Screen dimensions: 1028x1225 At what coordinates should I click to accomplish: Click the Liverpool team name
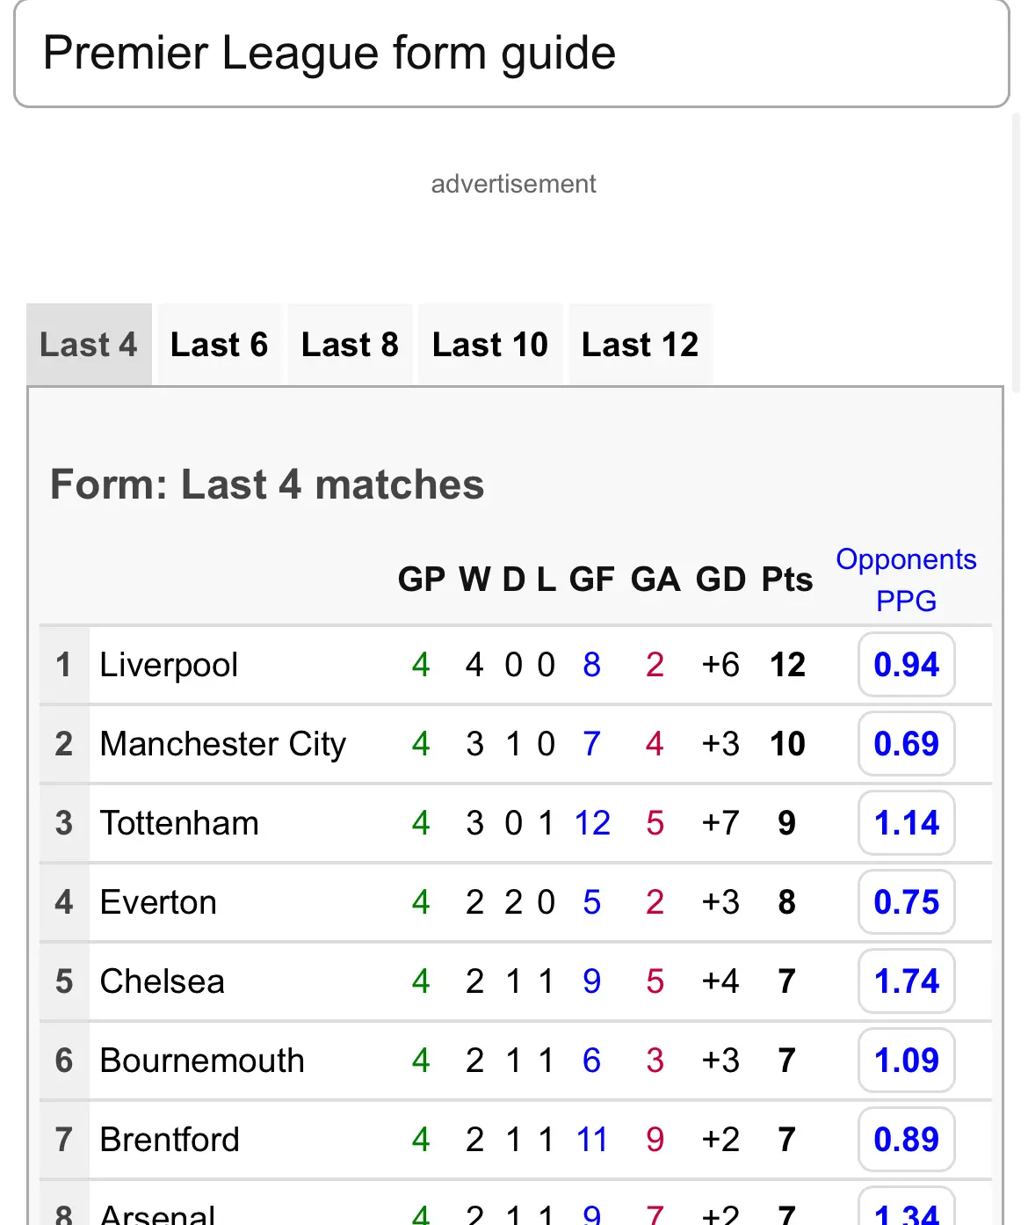point(169,665)
